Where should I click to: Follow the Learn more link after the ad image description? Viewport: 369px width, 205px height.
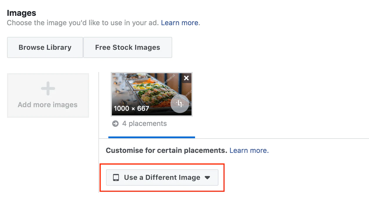(180, 23)
